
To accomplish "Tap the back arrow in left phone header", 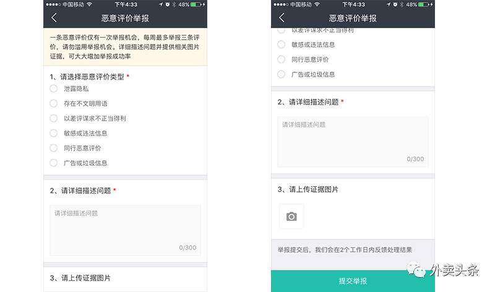I will [x=54, y=18].
